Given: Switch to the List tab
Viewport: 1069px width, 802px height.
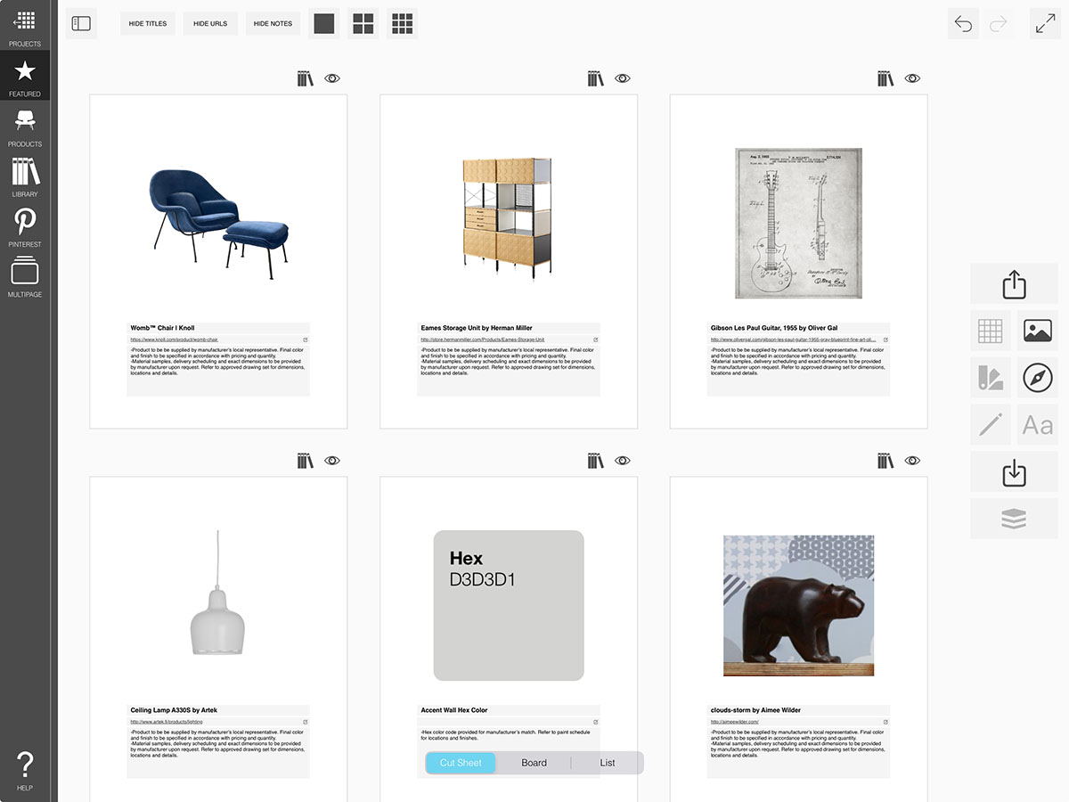Looking at the screenshot, I should pyautogui.click(x=607, y=763).
